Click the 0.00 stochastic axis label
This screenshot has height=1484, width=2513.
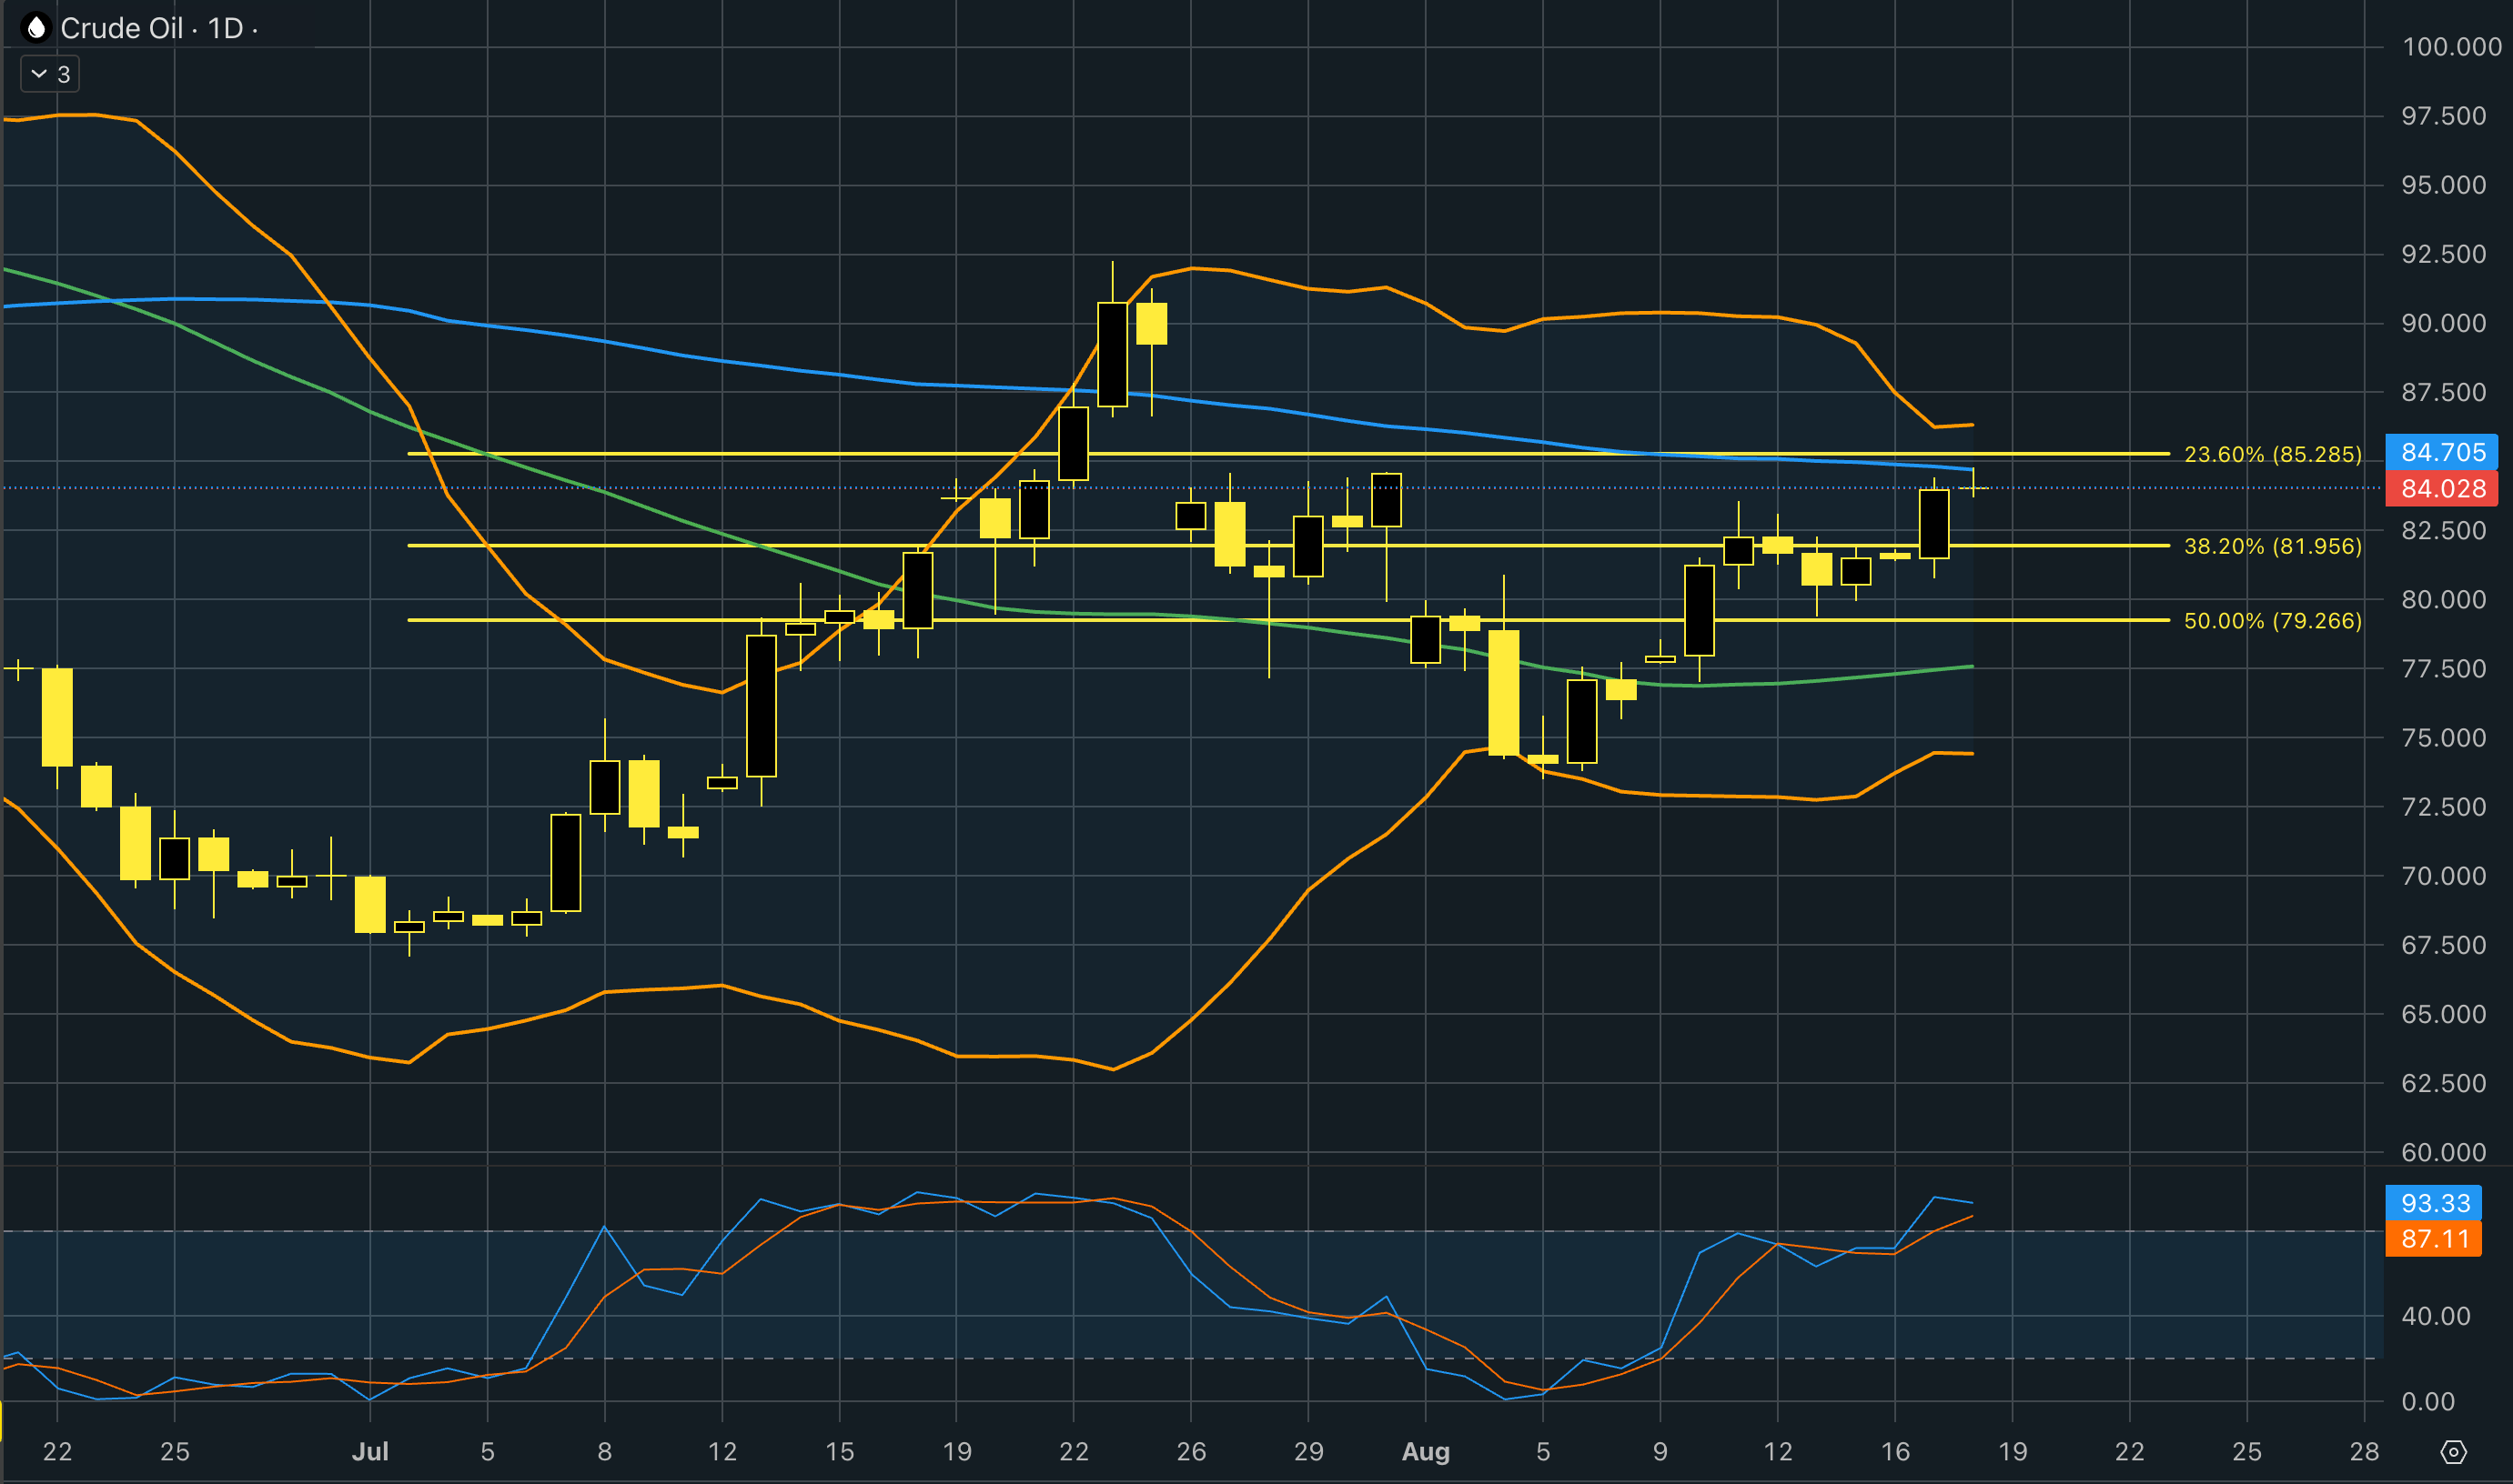[x=2428, y=1401]
